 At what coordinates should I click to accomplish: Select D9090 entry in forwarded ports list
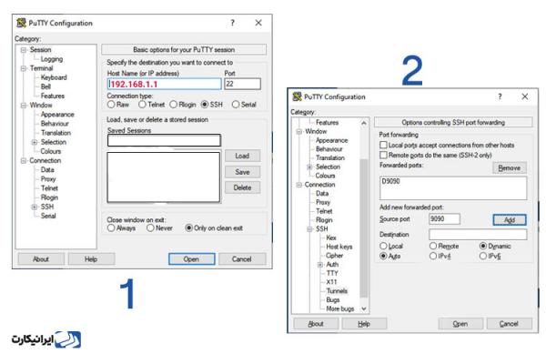point(390,181)
